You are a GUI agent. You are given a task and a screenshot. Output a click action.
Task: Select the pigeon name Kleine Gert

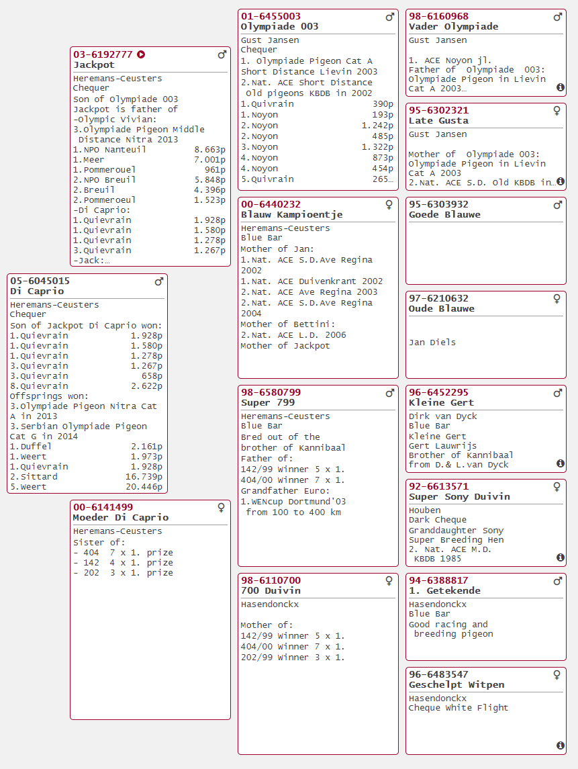coord(441,403)
